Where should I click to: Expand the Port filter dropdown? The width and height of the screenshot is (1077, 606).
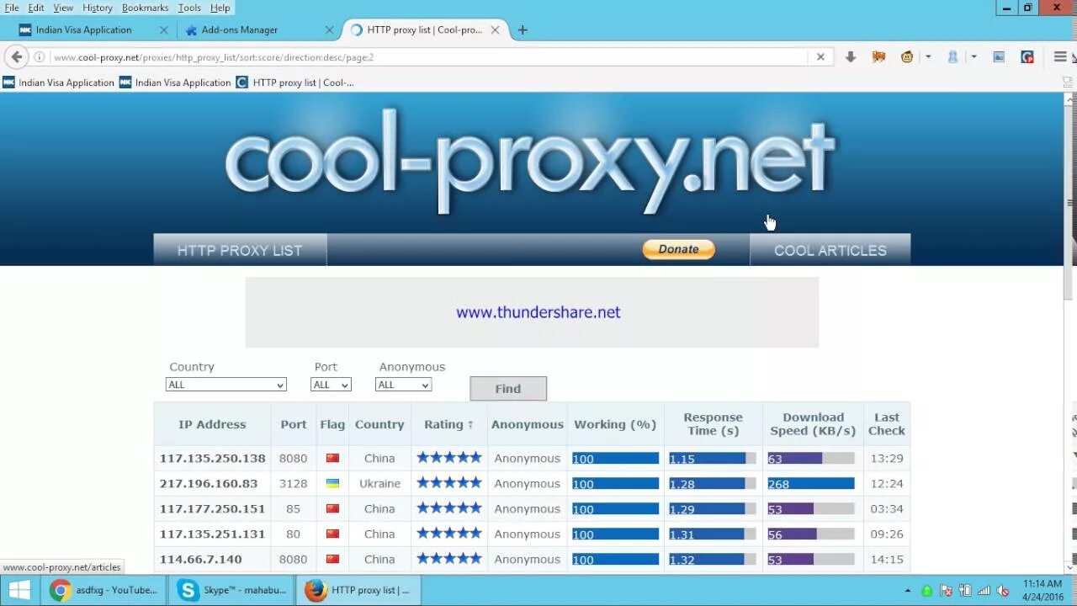tap(331, 385)
